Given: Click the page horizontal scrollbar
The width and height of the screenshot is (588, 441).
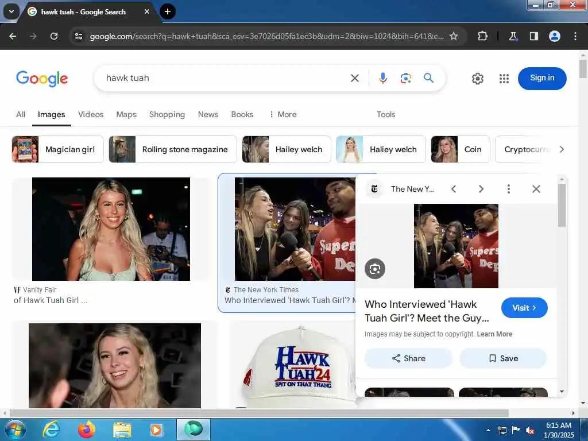Looking at the screenshot, I should 259,413.
